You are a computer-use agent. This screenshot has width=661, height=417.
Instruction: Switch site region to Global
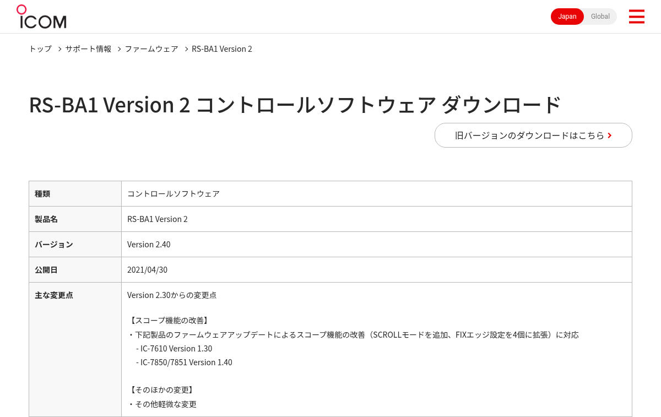point(600,17)
